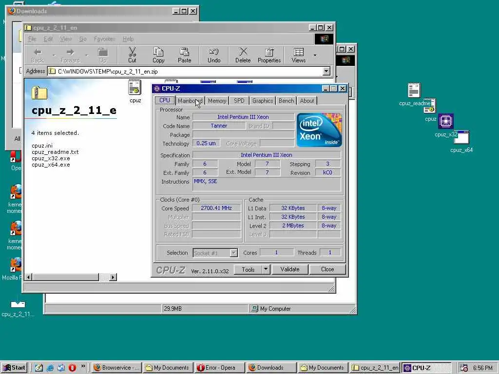Viewport: 499px width, 374px height.
Task: Open the About tab in CPU-Z
Action: pos(307,101)
